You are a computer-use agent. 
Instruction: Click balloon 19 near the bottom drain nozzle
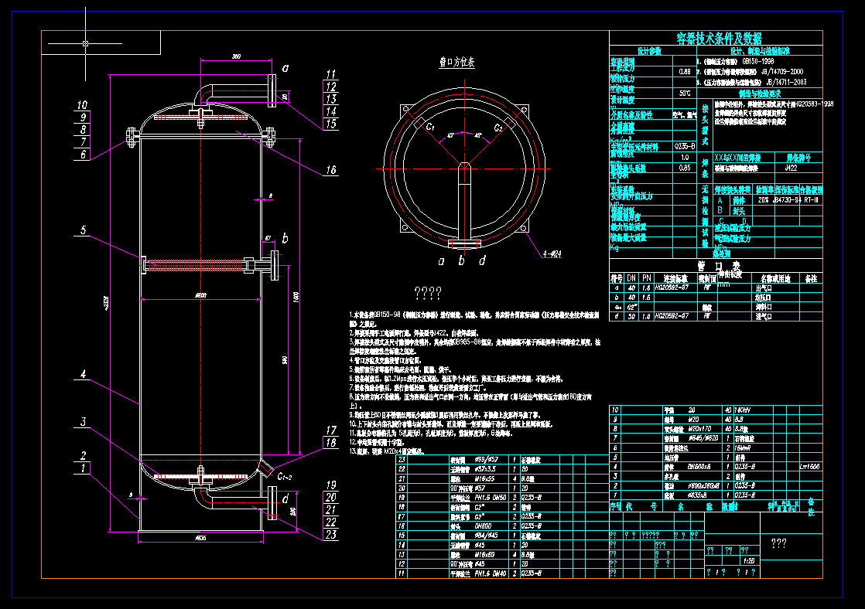pos(331,484)
